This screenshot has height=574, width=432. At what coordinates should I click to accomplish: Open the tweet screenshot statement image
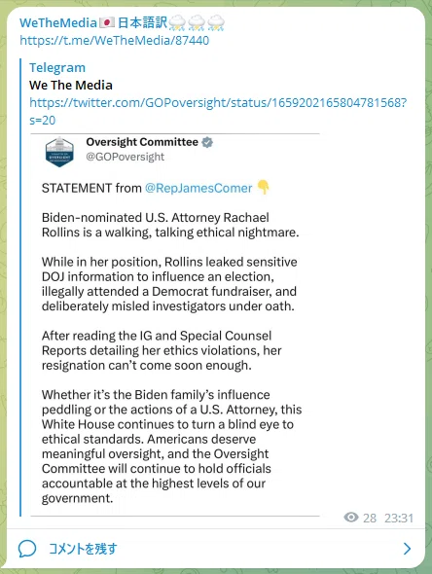(x=175, y=325)
